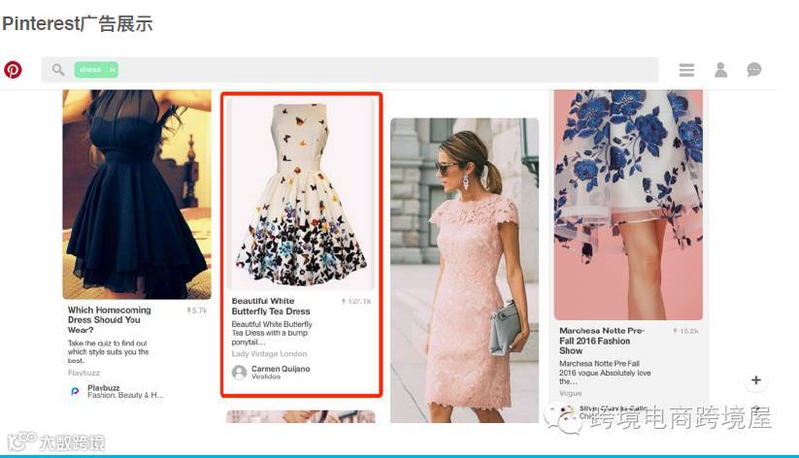Click the 'Playbuzz' source label
Screen dimensions: 799x458
pyautogui.click(x=83, y=373)
